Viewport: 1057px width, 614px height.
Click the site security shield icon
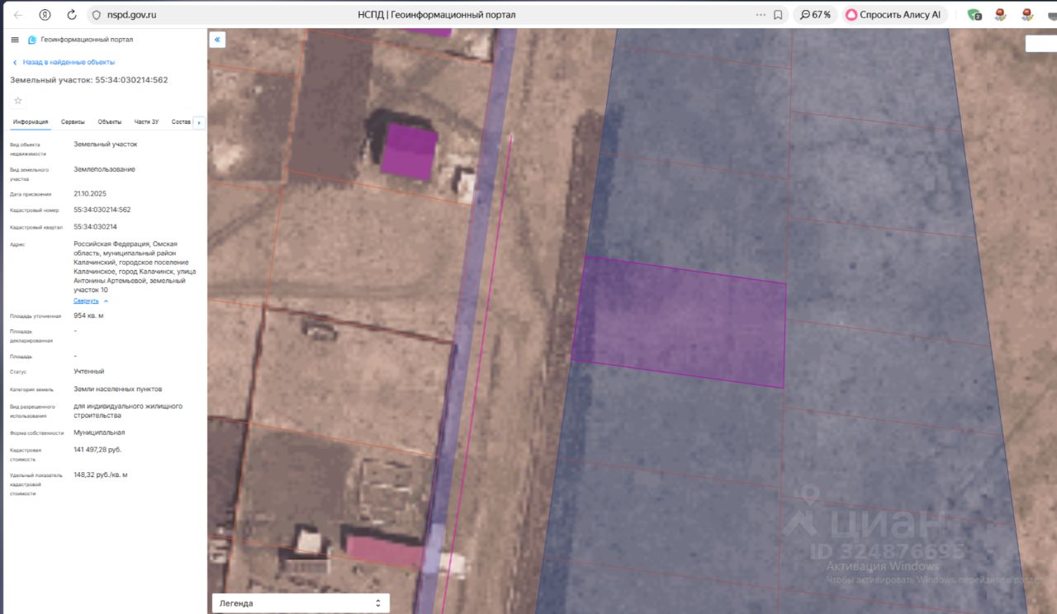tap(97, 15)
